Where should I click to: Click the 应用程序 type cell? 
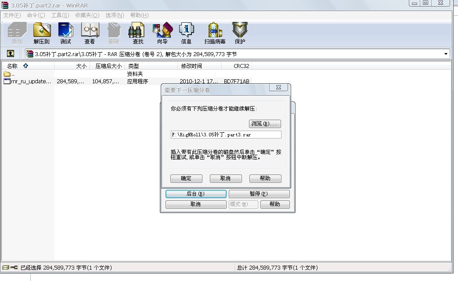137,82
